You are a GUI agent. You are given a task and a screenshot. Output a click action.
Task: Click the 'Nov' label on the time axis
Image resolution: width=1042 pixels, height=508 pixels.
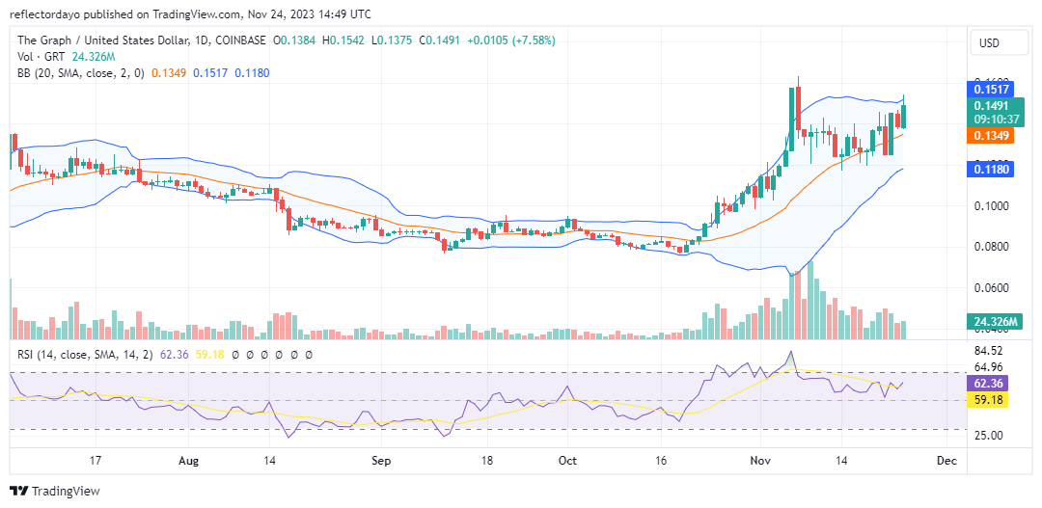pyautogui.click(x=761, y=460)
